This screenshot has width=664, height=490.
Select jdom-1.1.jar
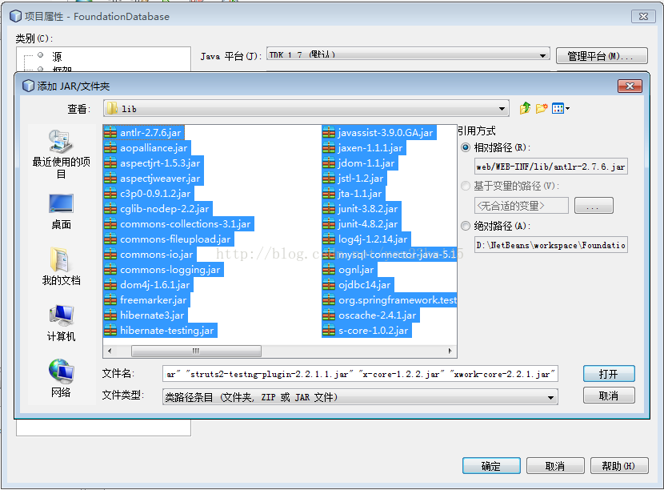pos(360,163)
